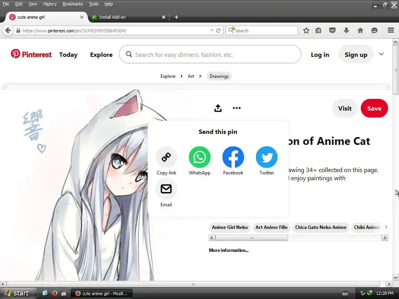The height and width of the screenshot is (299, 399).
Task: Open the History menu
Action: pyautogui.click(x=49, y=4)
